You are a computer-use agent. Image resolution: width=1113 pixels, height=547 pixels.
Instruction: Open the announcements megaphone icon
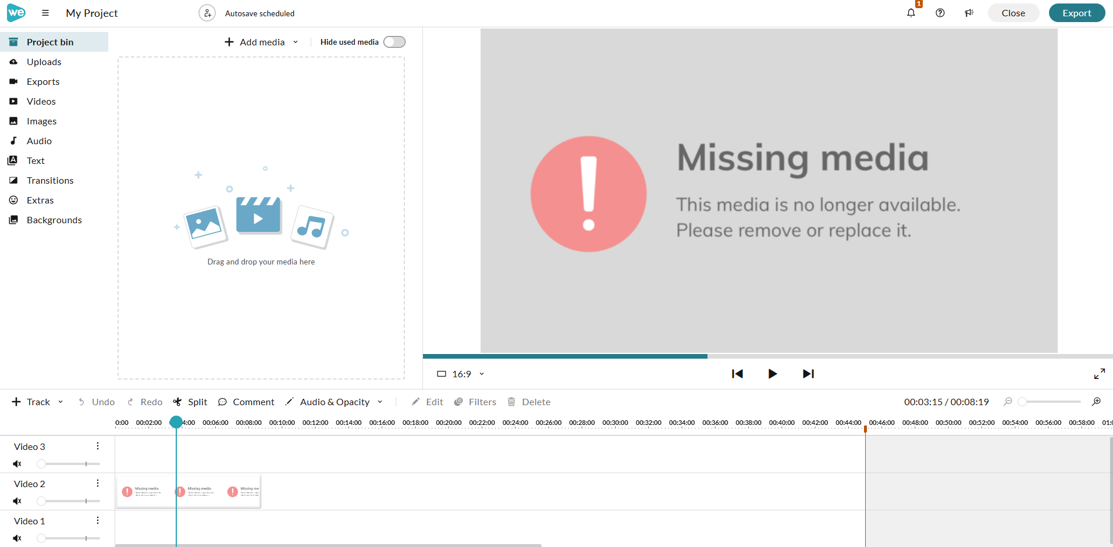pyautogui.click(x=969, y=13)
